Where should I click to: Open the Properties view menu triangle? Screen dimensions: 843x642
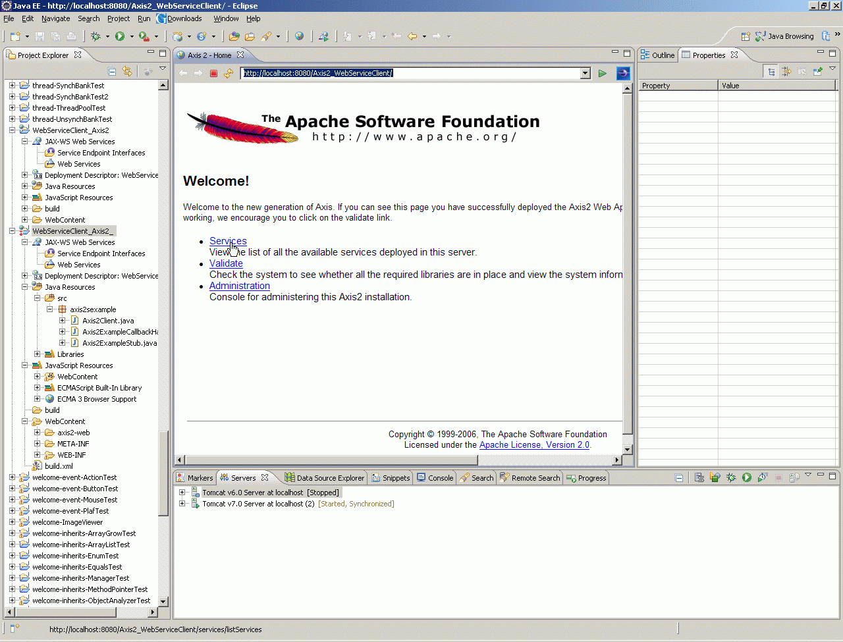[832, 69]
